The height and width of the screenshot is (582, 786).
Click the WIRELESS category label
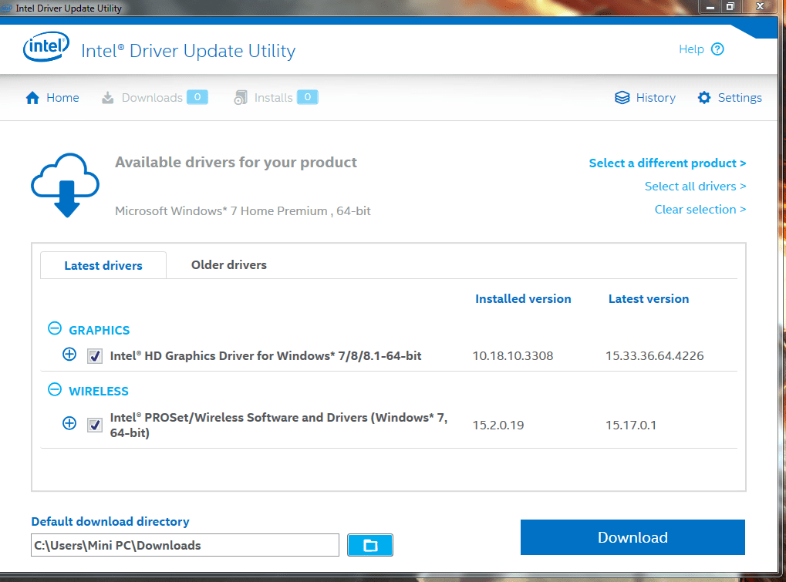click(99, 391)
